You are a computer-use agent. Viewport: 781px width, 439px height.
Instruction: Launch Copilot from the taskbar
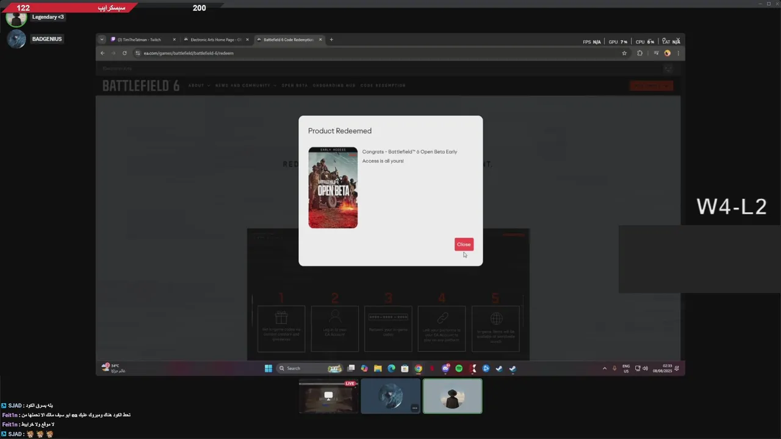click(x=364, y=368)
